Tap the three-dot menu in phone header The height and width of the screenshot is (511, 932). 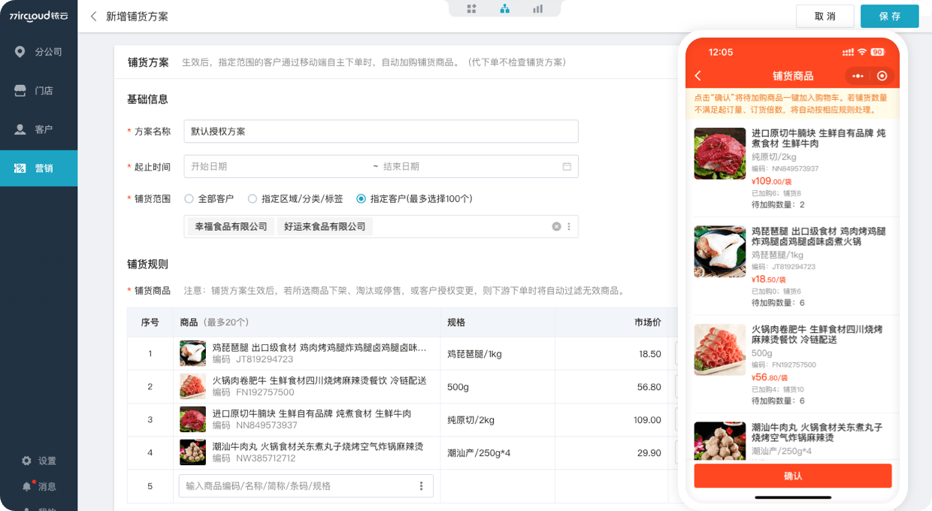coord(858,76)
